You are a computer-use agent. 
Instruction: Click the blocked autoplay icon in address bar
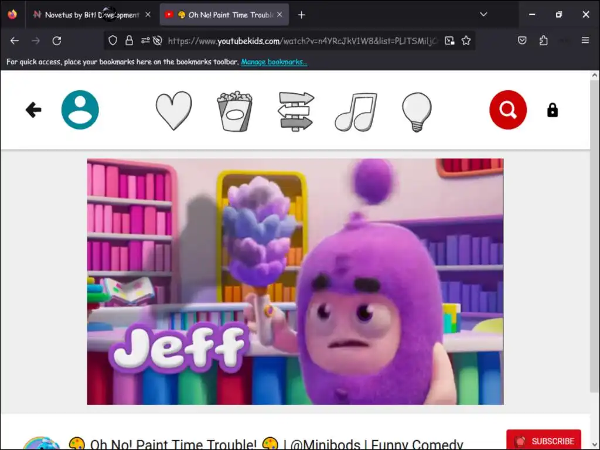coord(157,40)
